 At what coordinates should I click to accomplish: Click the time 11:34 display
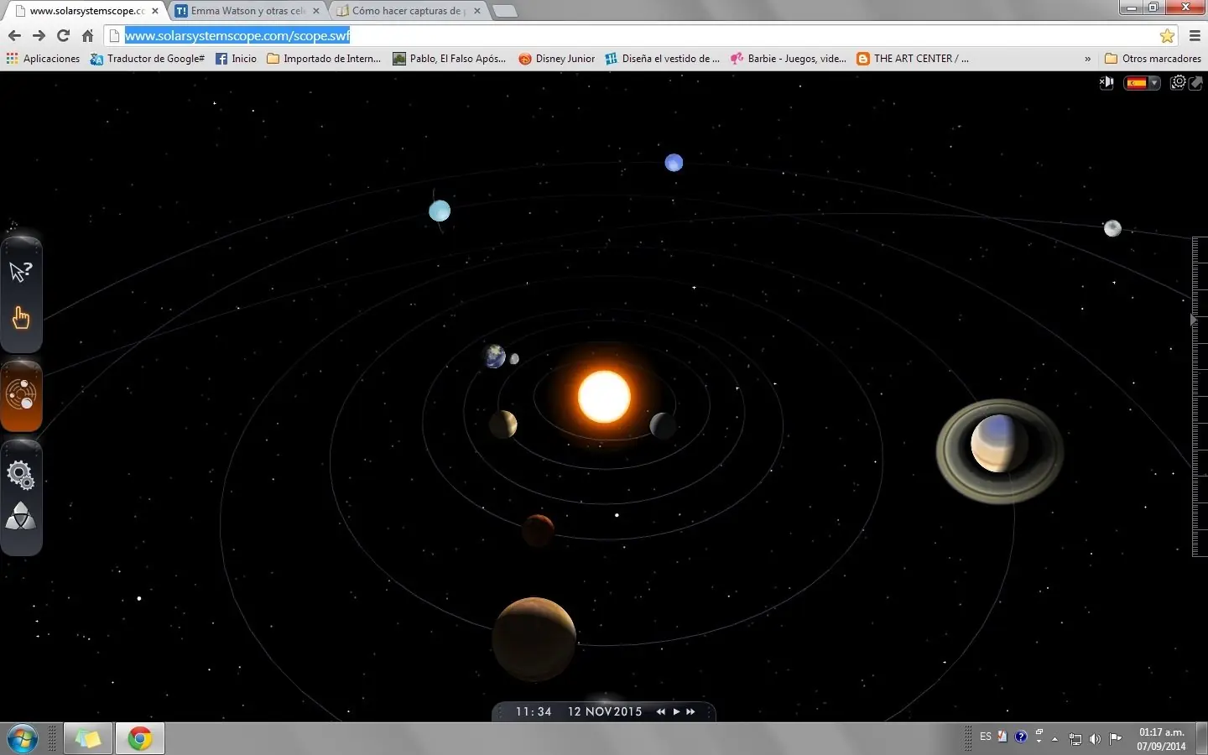[x=534, y=711]
